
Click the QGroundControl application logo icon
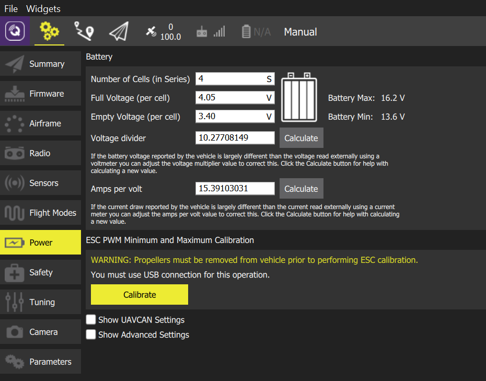[x=15, y=31]
